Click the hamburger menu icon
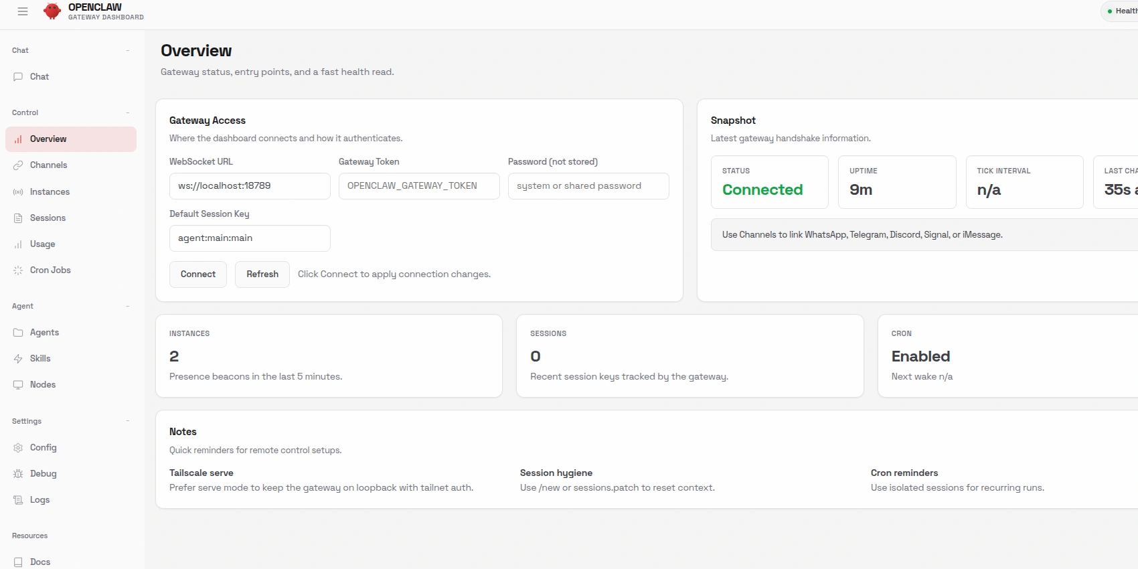This screenshot has width=1138, height=569. coord(23,11)
